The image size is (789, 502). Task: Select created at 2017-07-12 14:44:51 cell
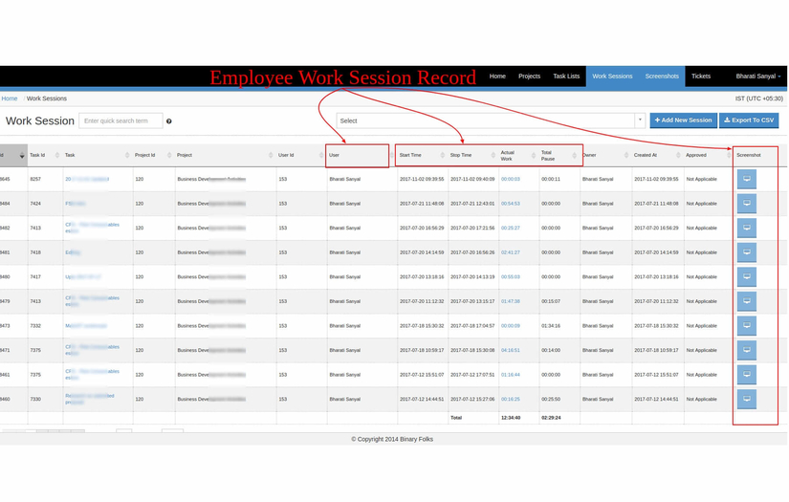[x=656, y=399]
